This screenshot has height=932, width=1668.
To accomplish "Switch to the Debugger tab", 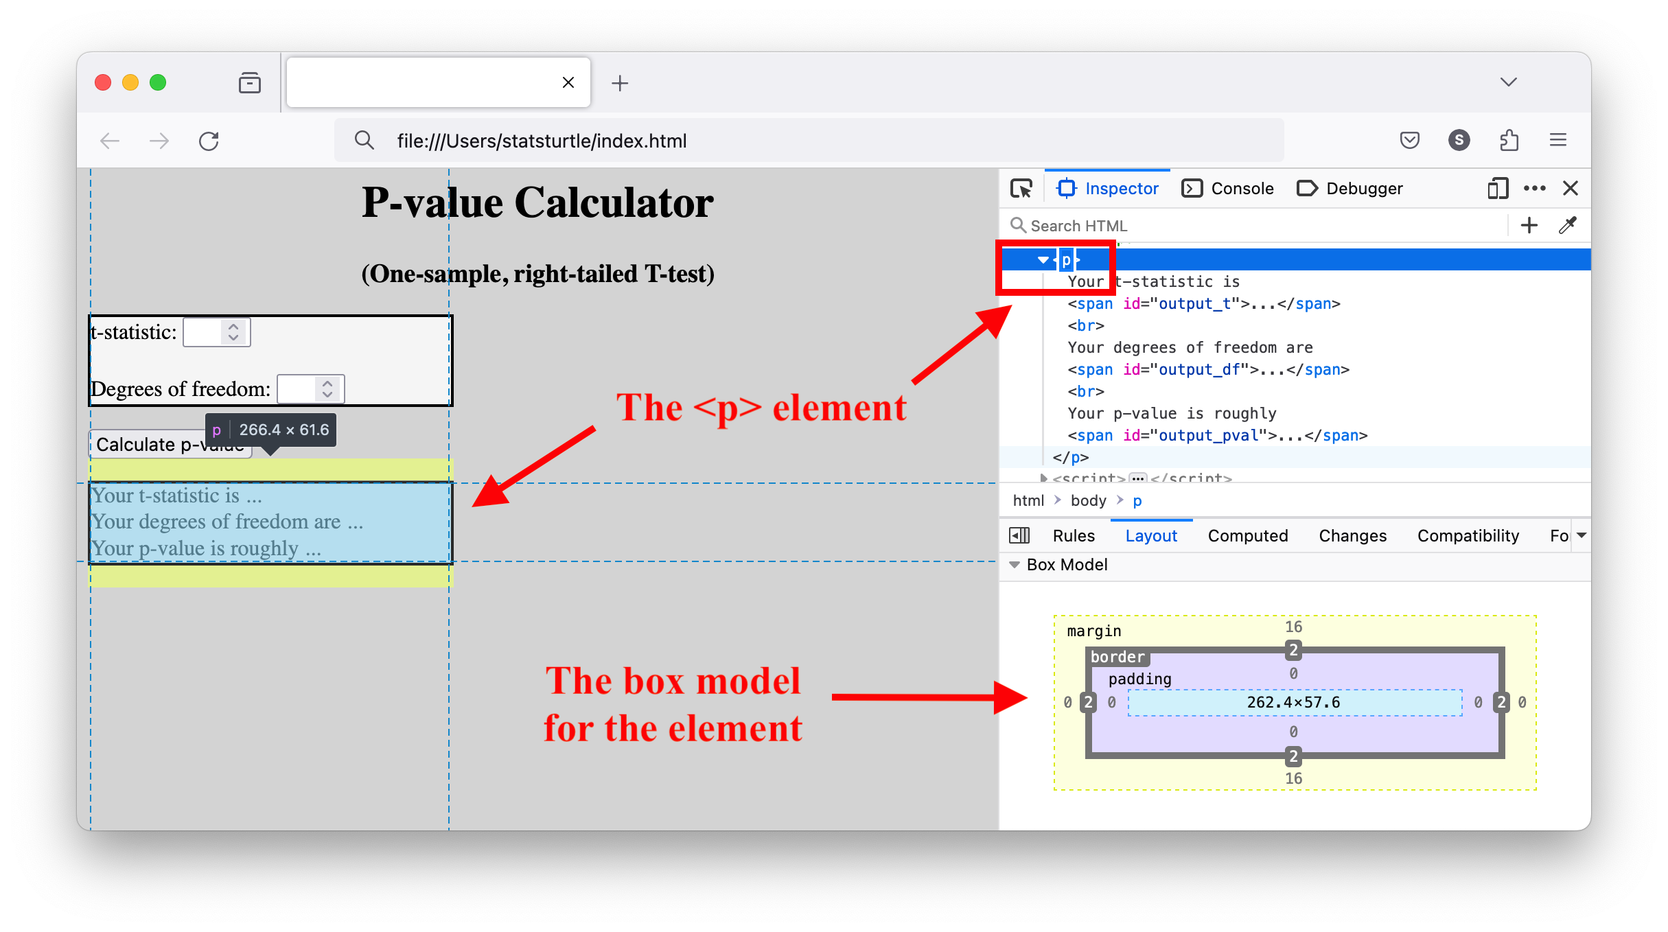I will click(1350, 188).
